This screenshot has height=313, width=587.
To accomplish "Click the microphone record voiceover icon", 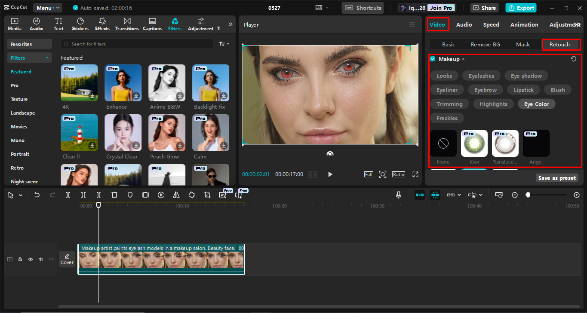I will click(399, 195).
